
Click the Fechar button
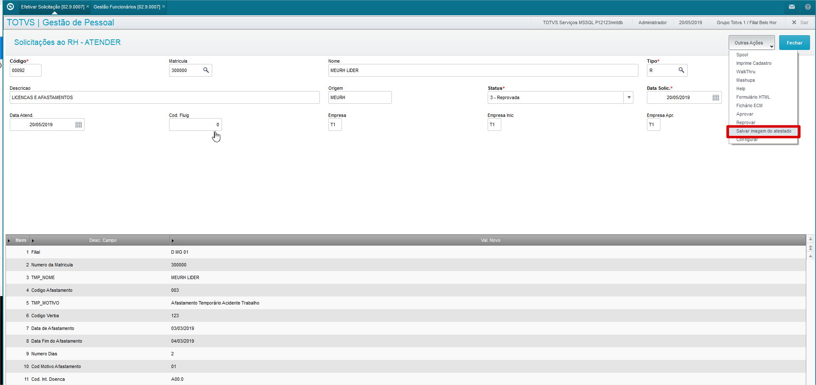coord(794,43)
